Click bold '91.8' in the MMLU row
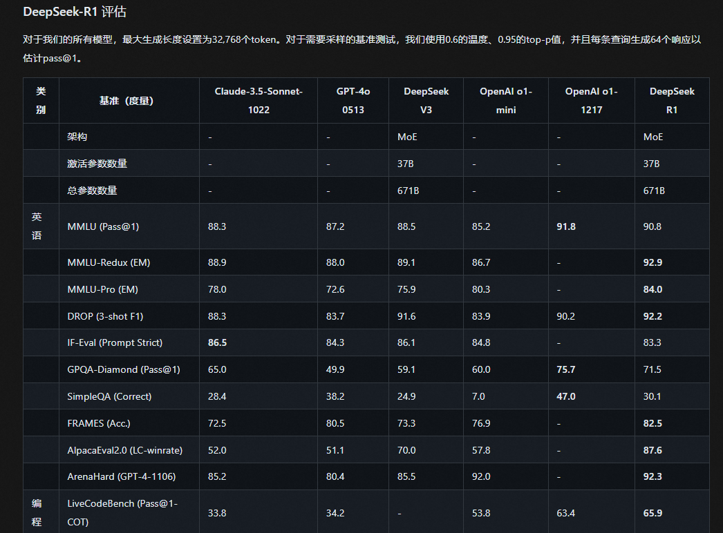 (x=566, y=226)
